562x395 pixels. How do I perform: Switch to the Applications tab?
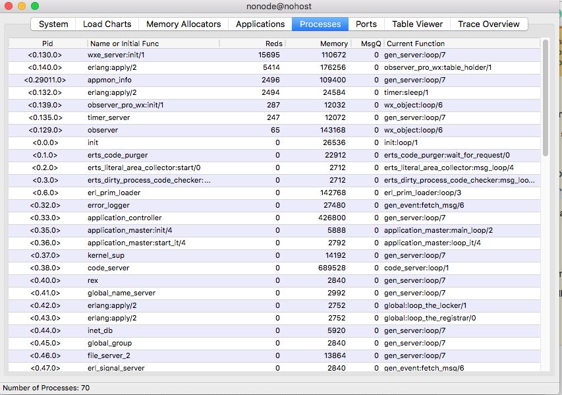click(260, 24)
